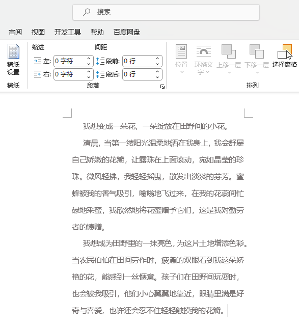Decrease the right indent value

[89, 77]
